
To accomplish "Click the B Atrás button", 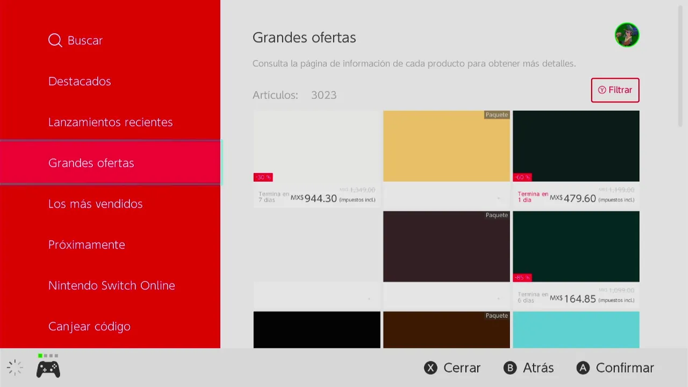I will tap(528, 368).
